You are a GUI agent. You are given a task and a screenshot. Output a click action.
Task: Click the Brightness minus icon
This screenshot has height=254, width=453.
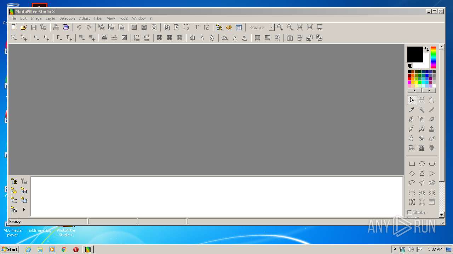[14, 38]
